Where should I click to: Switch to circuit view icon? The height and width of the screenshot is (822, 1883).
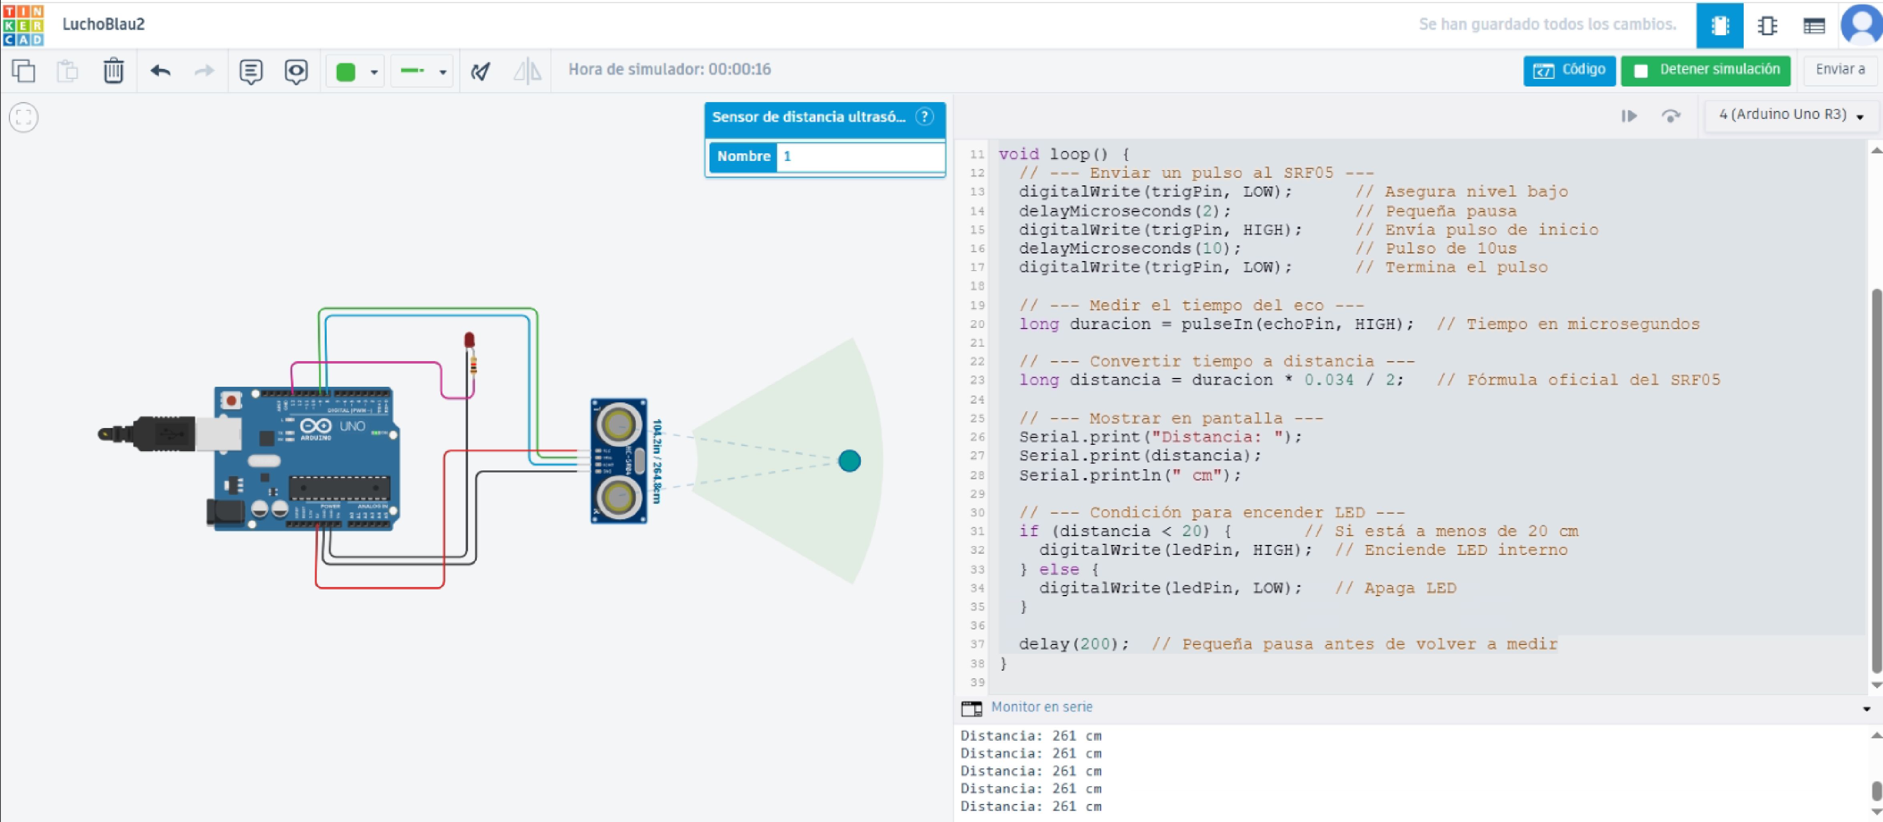[1719, 26]
